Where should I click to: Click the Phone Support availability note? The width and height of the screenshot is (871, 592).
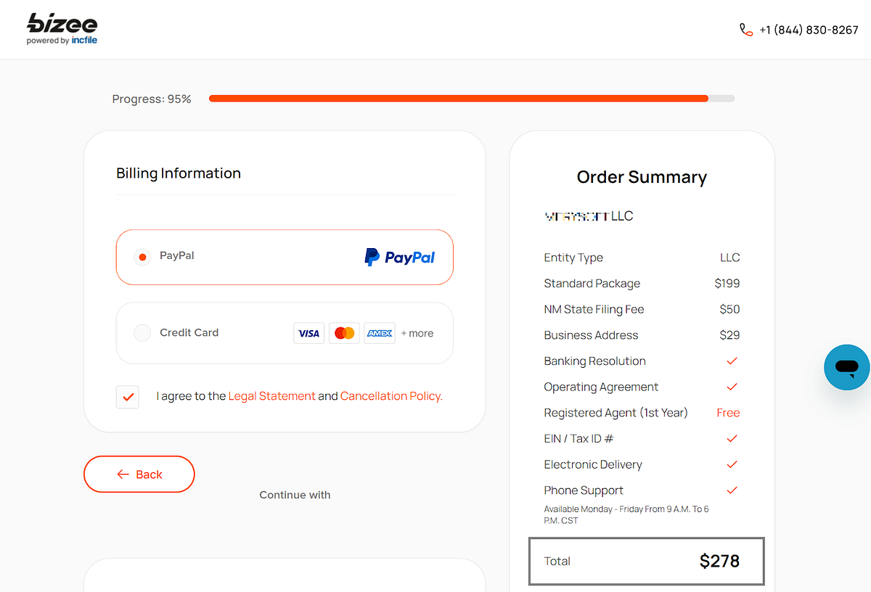[626, 514]
